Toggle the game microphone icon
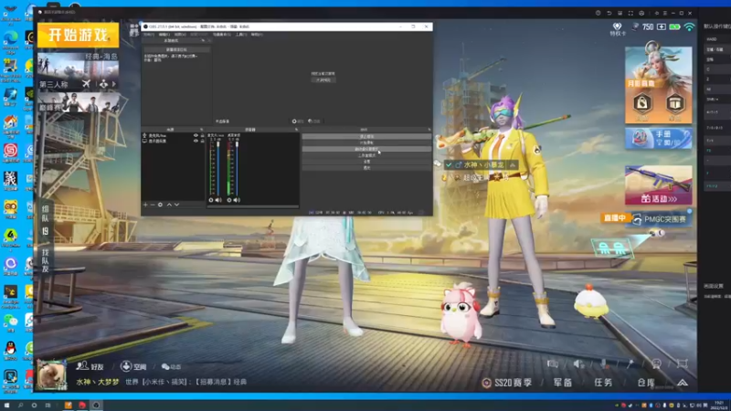The width and height of the screenshot is (731, 411). 604,364
